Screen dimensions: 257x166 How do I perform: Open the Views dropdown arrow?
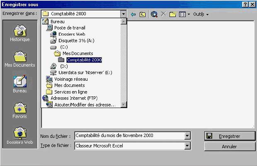(189, 14)
